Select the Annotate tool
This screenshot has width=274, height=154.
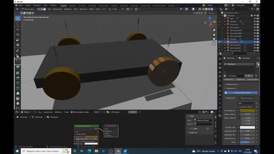18,51
